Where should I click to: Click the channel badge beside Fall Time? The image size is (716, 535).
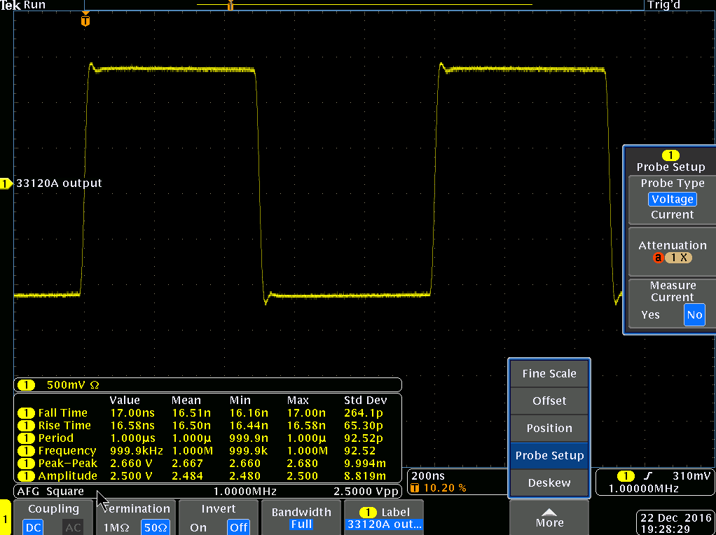tap(26, 413)
